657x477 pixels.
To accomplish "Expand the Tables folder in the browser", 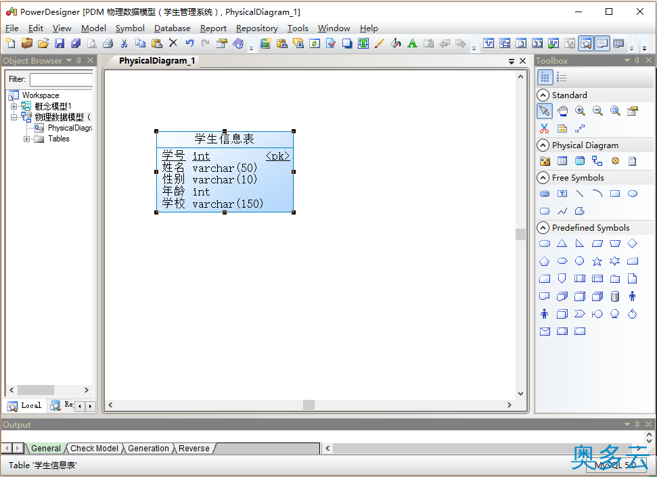I will (x=27, y=139).
